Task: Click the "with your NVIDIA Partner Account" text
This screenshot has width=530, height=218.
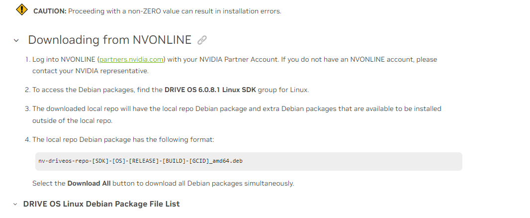Action: point(222,59)
